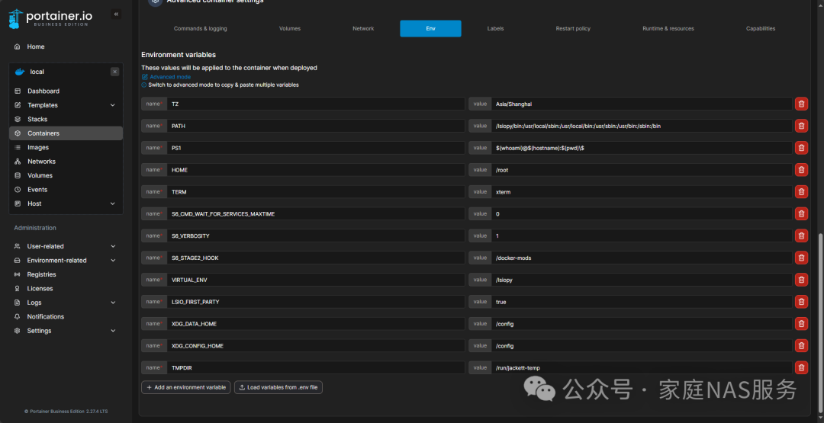Delete the S6_CMD_WAIT_FOR_SERVICES_MAXTIME variable

(x=801, y=213)
